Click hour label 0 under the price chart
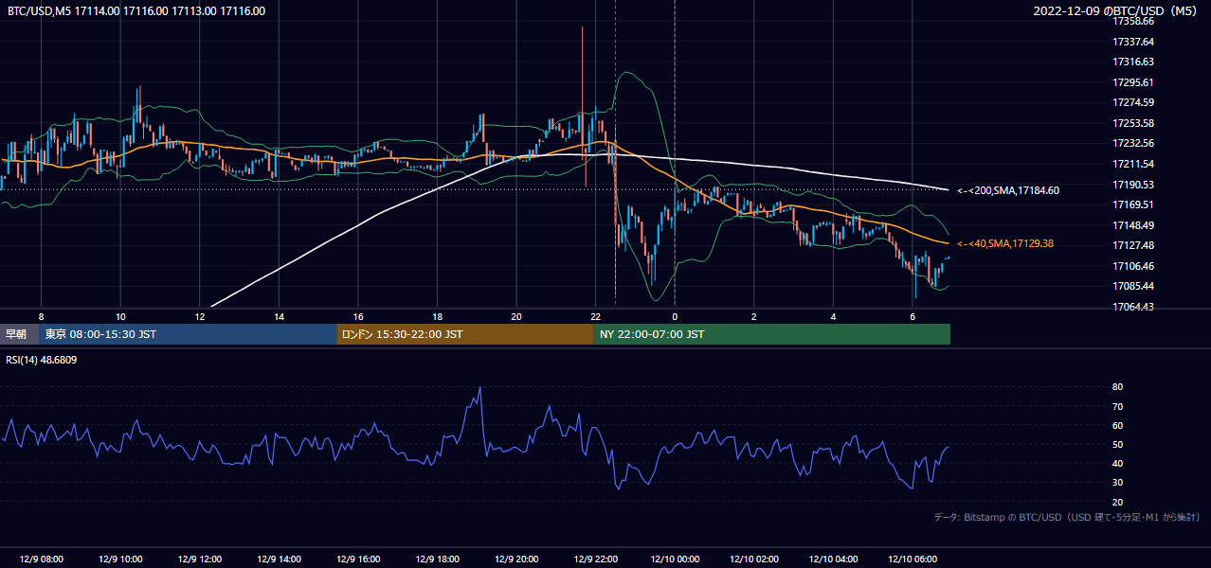 coord(675,315)
